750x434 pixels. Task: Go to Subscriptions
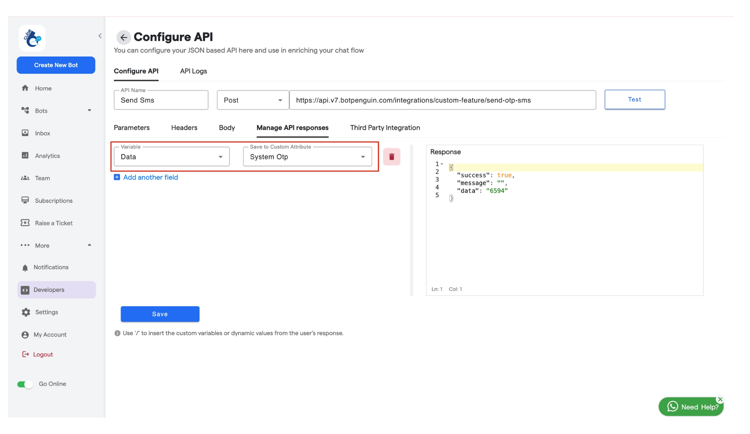click(53, 201)
